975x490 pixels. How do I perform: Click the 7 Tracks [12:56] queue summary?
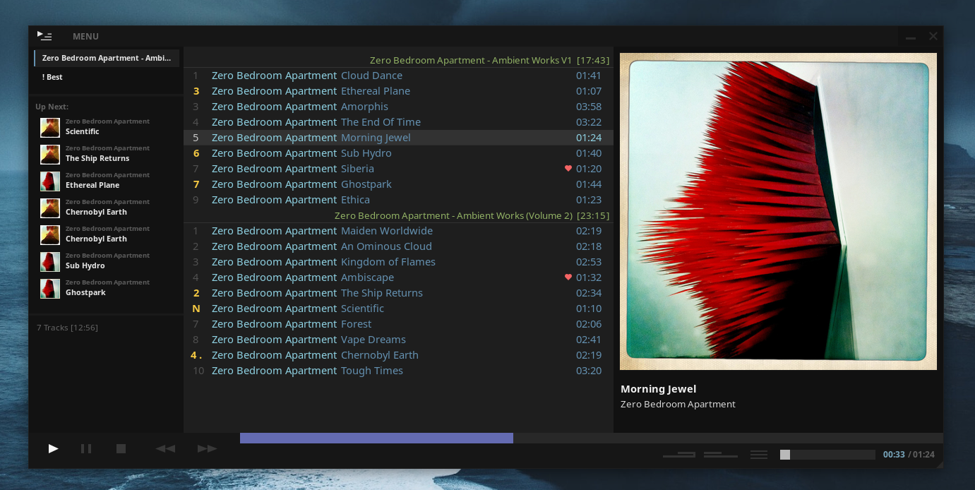point(67,328)
